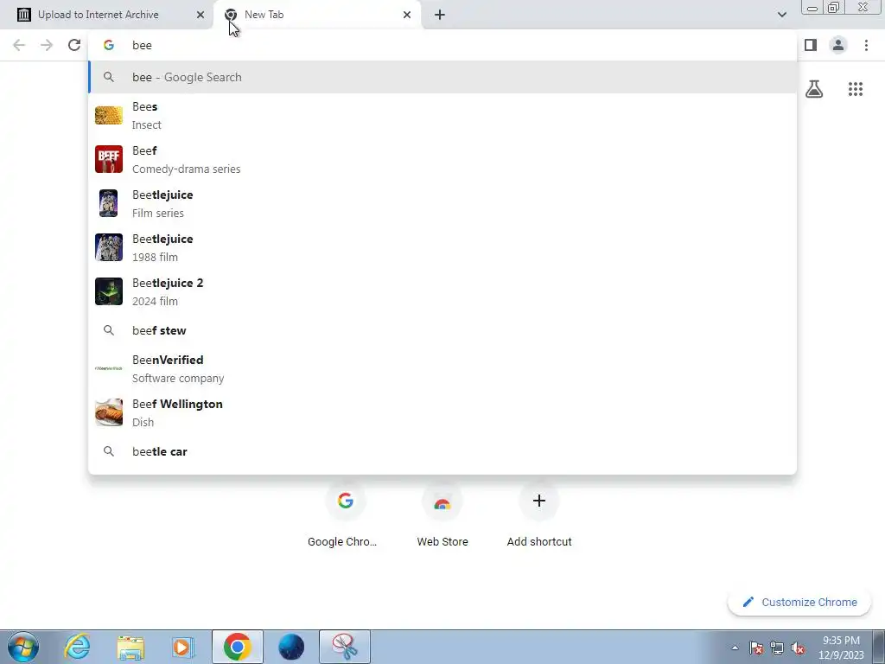Viewport: 885px width, 664px height.
Task: Go back using the left arrow button
Action: 19,45
